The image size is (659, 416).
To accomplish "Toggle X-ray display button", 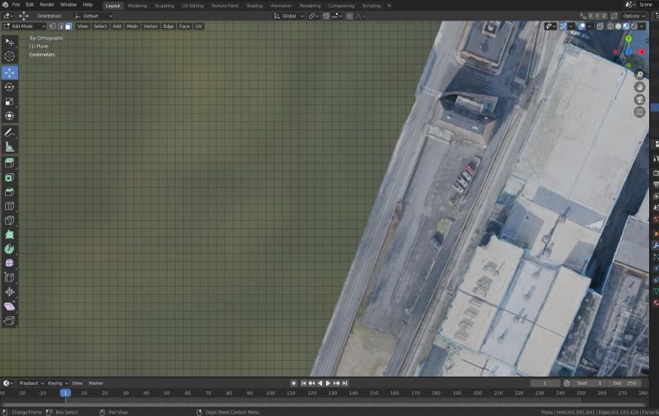I will pos(600,26).
